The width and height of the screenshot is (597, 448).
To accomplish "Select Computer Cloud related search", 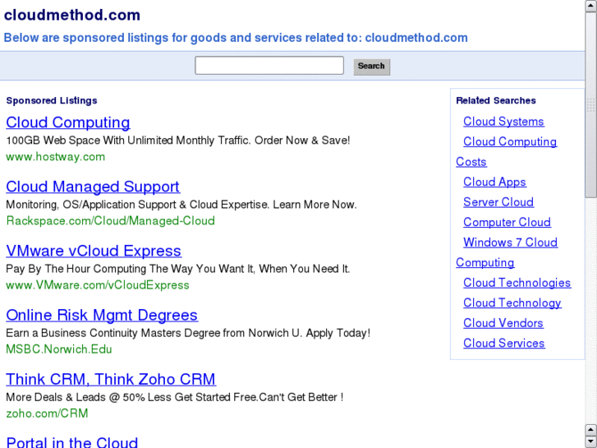I will (507, 222).
